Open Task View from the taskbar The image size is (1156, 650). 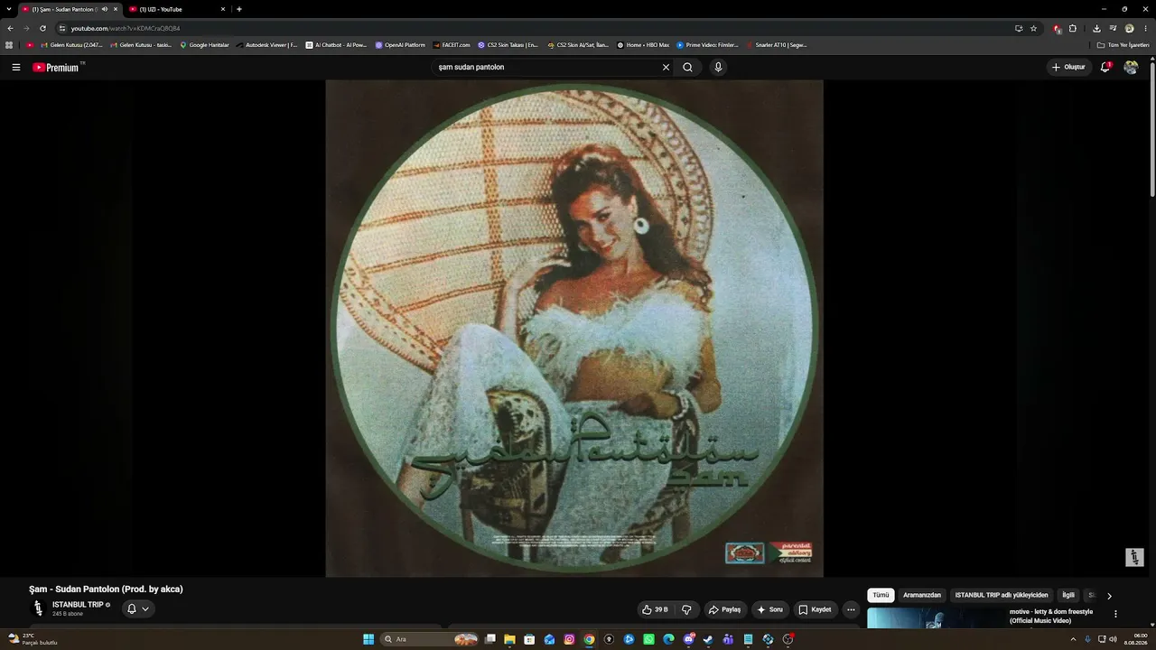(x=490, y=639)
